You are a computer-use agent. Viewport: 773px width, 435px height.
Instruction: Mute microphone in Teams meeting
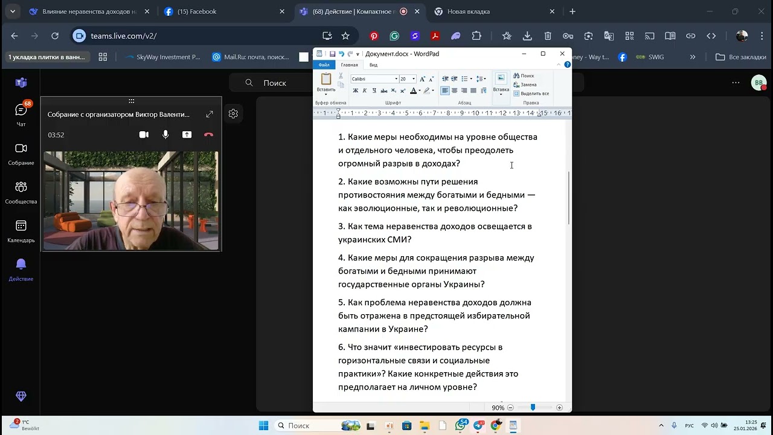click(x=165, y=135)
